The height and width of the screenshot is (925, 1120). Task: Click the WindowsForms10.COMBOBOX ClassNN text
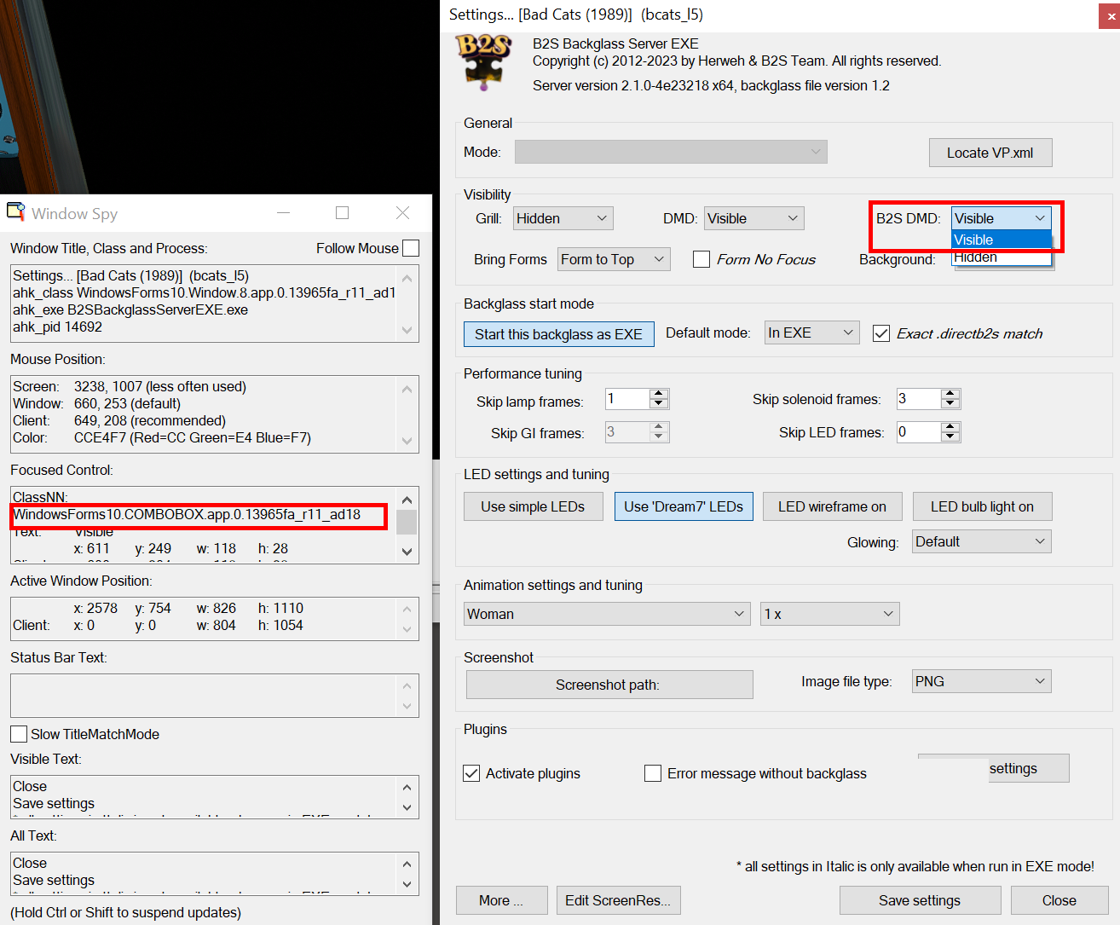click(187, 514)
